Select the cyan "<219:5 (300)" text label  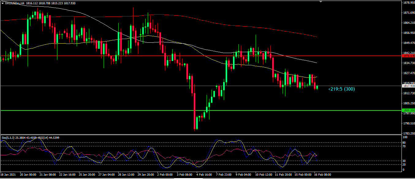pyautogui.click(x=341, y=89)
